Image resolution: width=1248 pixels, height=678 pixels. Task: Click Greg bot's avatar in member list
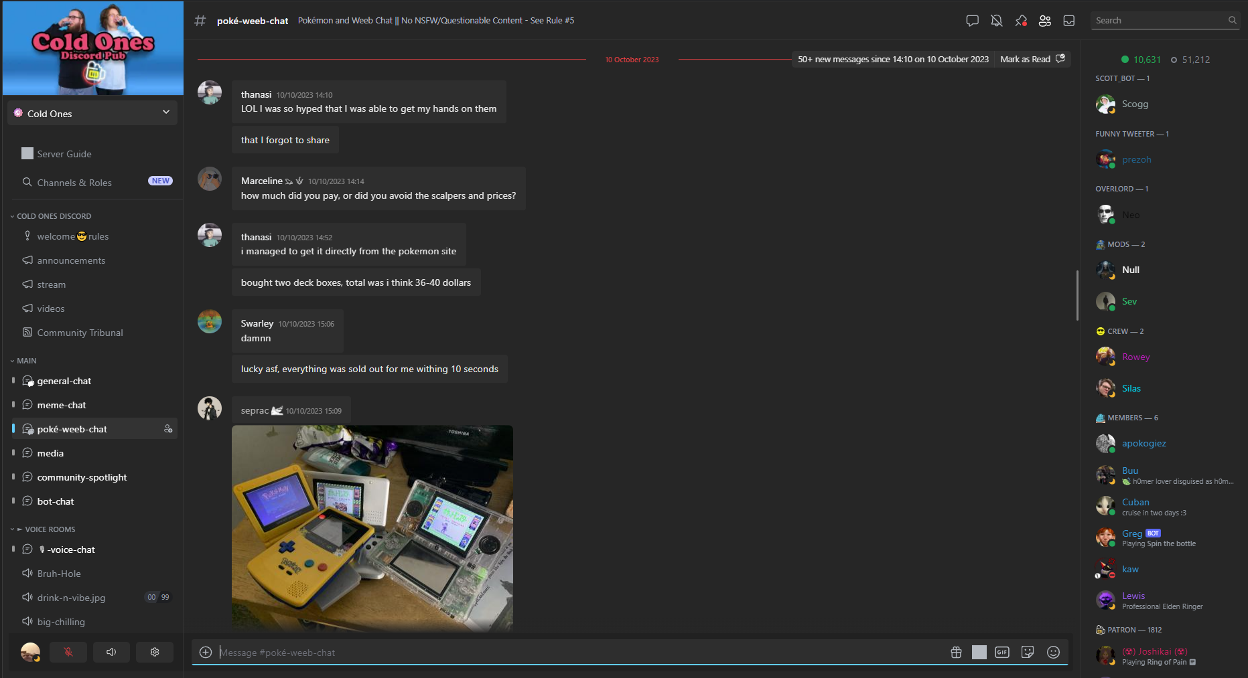click(1105, 537)
